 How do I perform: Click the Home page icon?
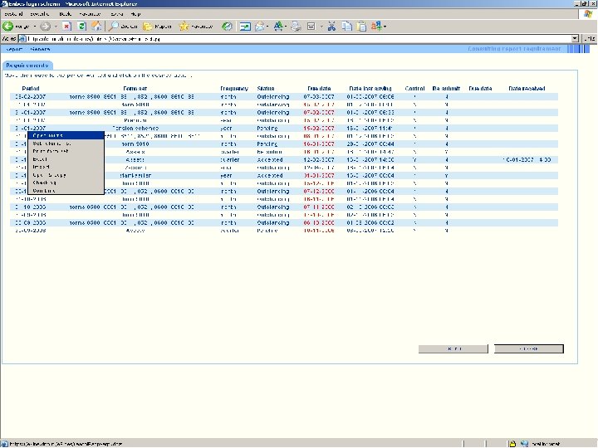pyautogui.click(x=96, y=27)
